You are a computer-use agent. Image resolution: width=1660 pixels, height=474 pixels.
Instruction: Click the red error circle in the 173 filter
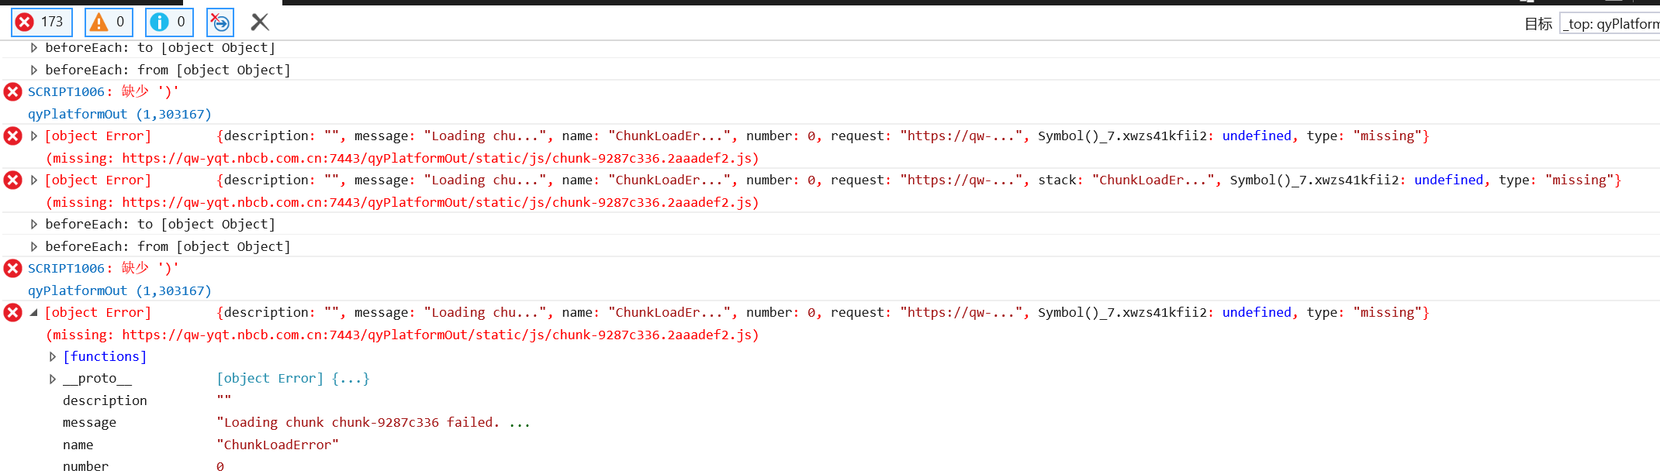[x=25, y=22]
